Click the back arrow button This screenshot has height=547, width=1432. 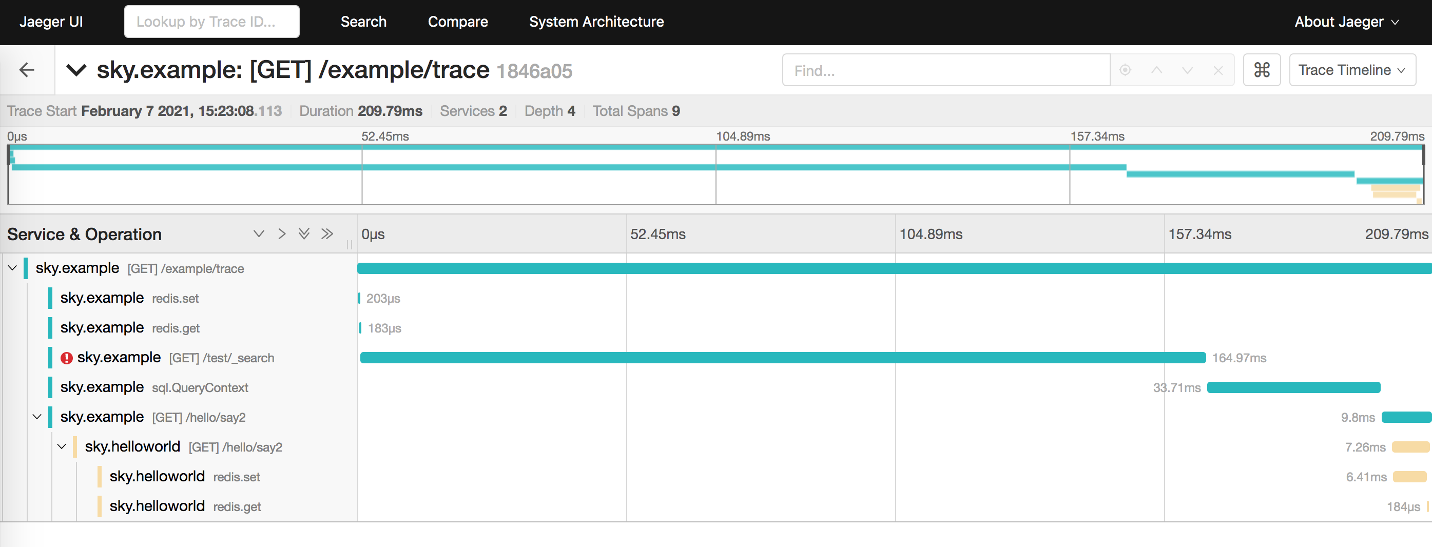[x=27, y=70]
